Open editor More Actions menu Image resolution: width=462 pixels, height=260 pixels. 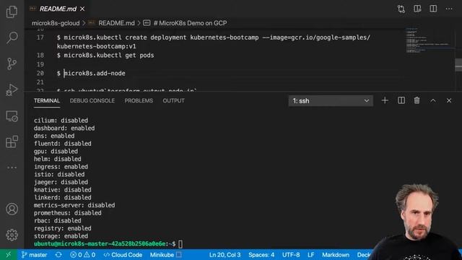coord(449,9)
